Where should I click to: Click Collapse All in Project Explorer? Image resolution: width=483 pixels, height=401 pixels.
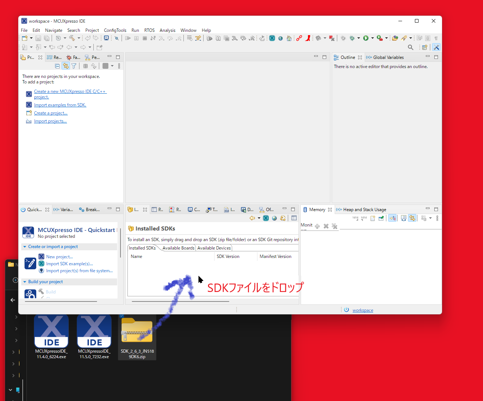pos(57,66)
